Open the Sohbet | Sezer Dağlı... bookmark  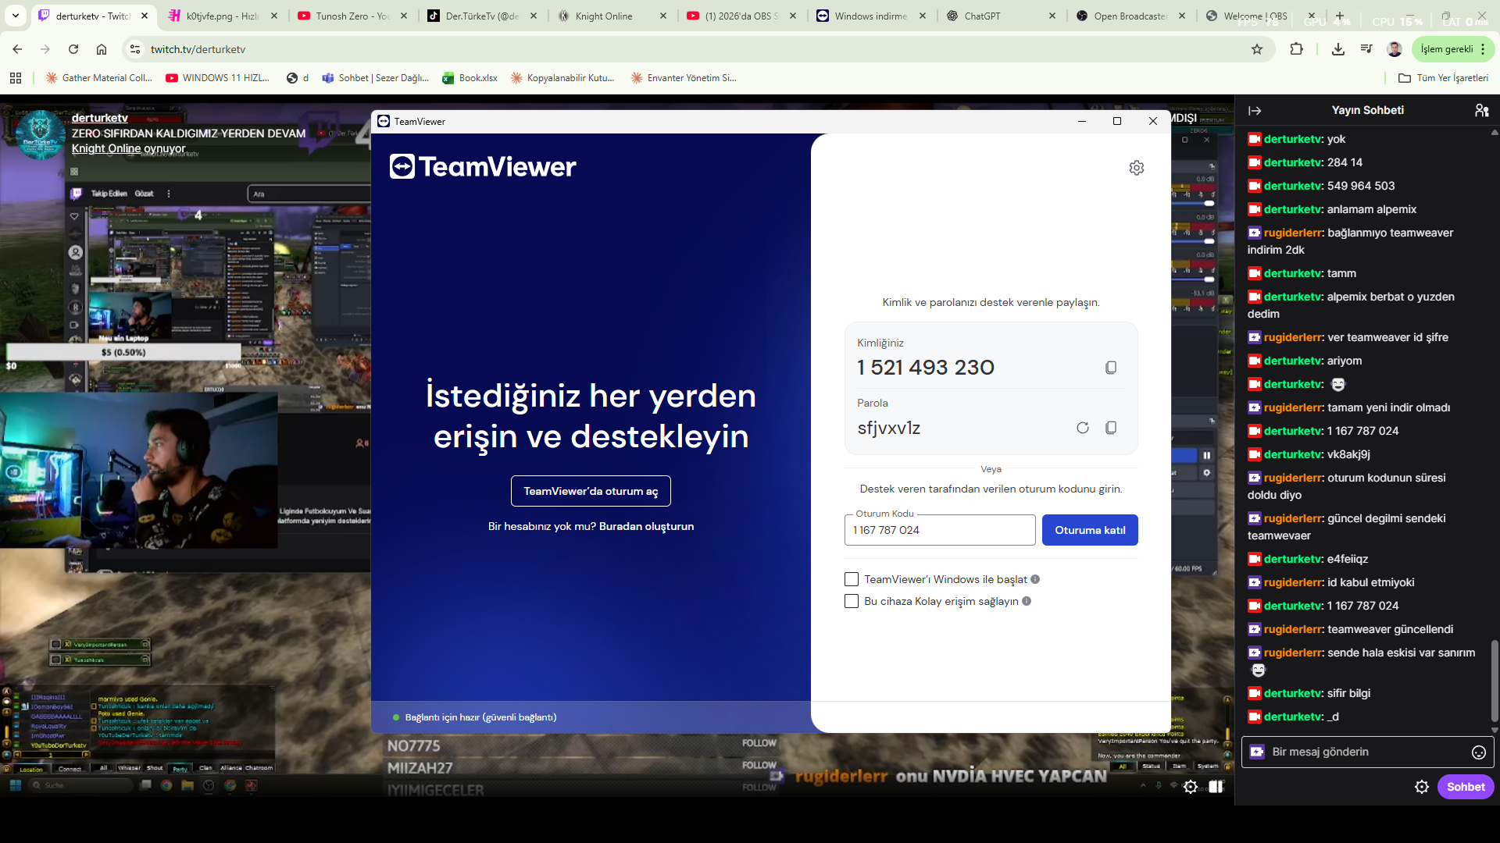pos(376,78)
